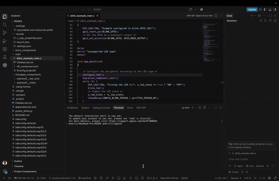Viewport: 279px width, 181px height.
Task: Toggle the secondary side bar layout button
Action: point(275,9)
